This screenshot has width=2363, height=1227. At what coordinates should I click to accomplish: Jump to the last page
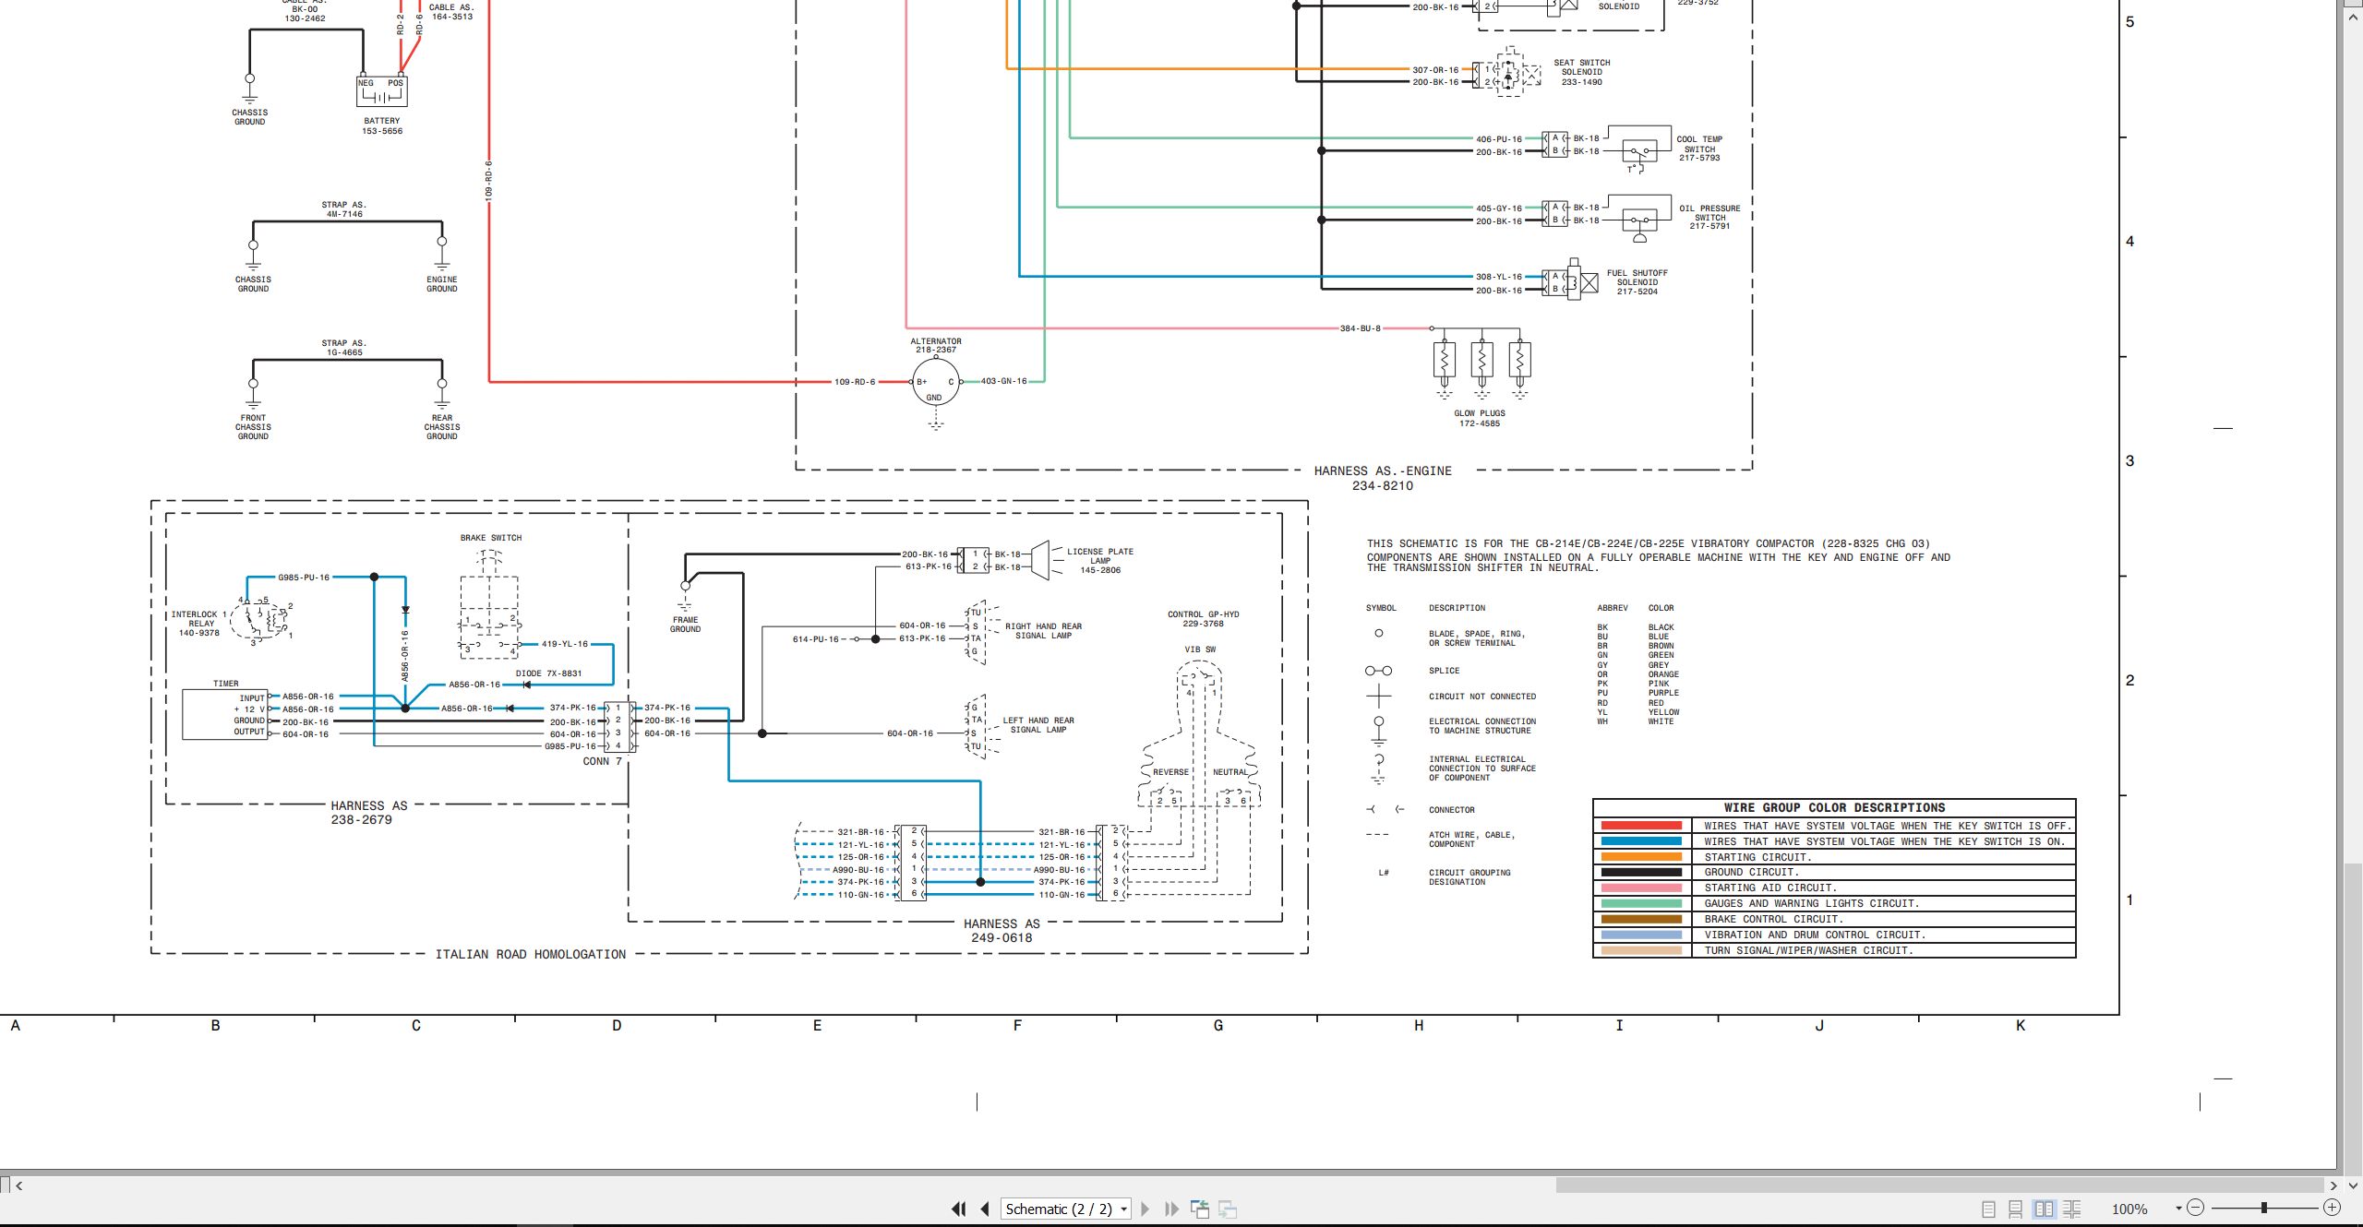pos(1172,1209)
